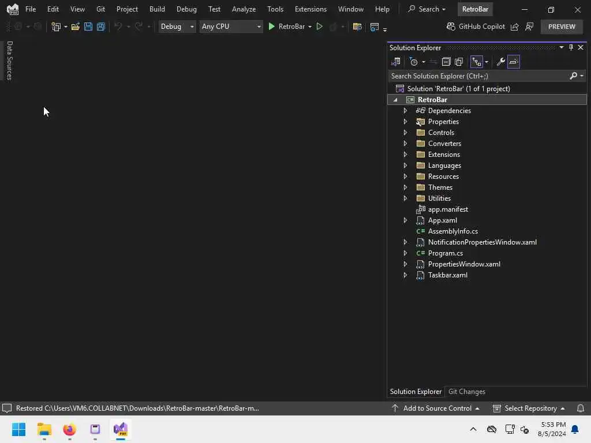Click the New Project toolbar icon
The image size is (591, 443).
[56, 27]
